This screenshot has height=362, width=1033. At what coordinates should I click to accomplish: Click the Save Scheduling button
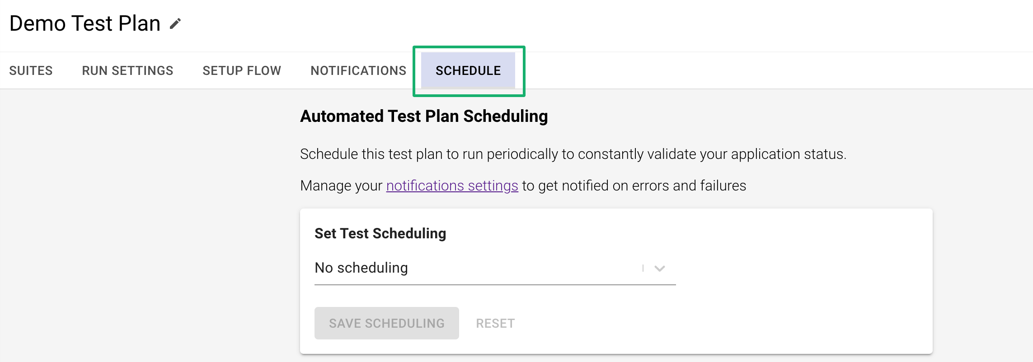(x=387, y=323)
